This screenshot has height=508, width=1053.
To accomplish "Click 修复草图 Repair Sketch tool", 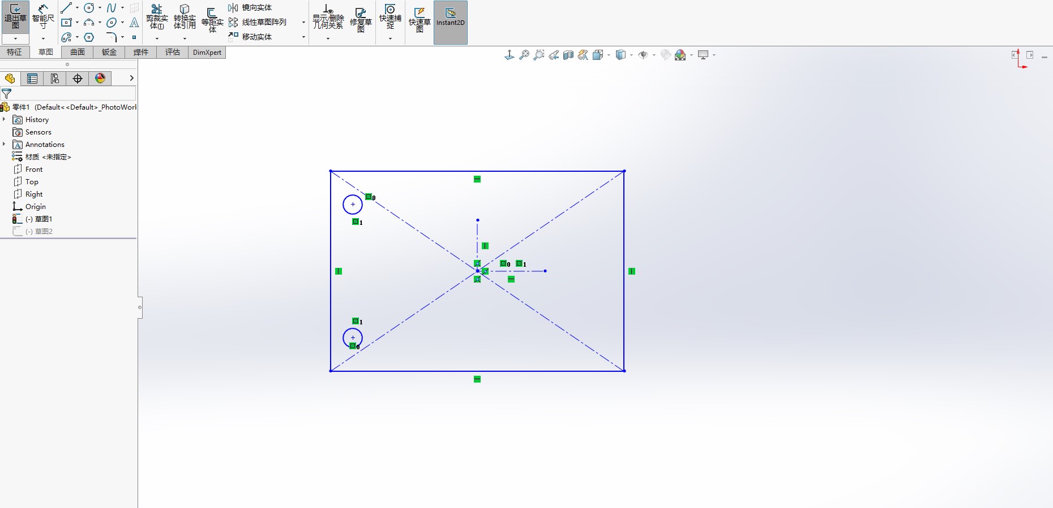I will 361,20.
